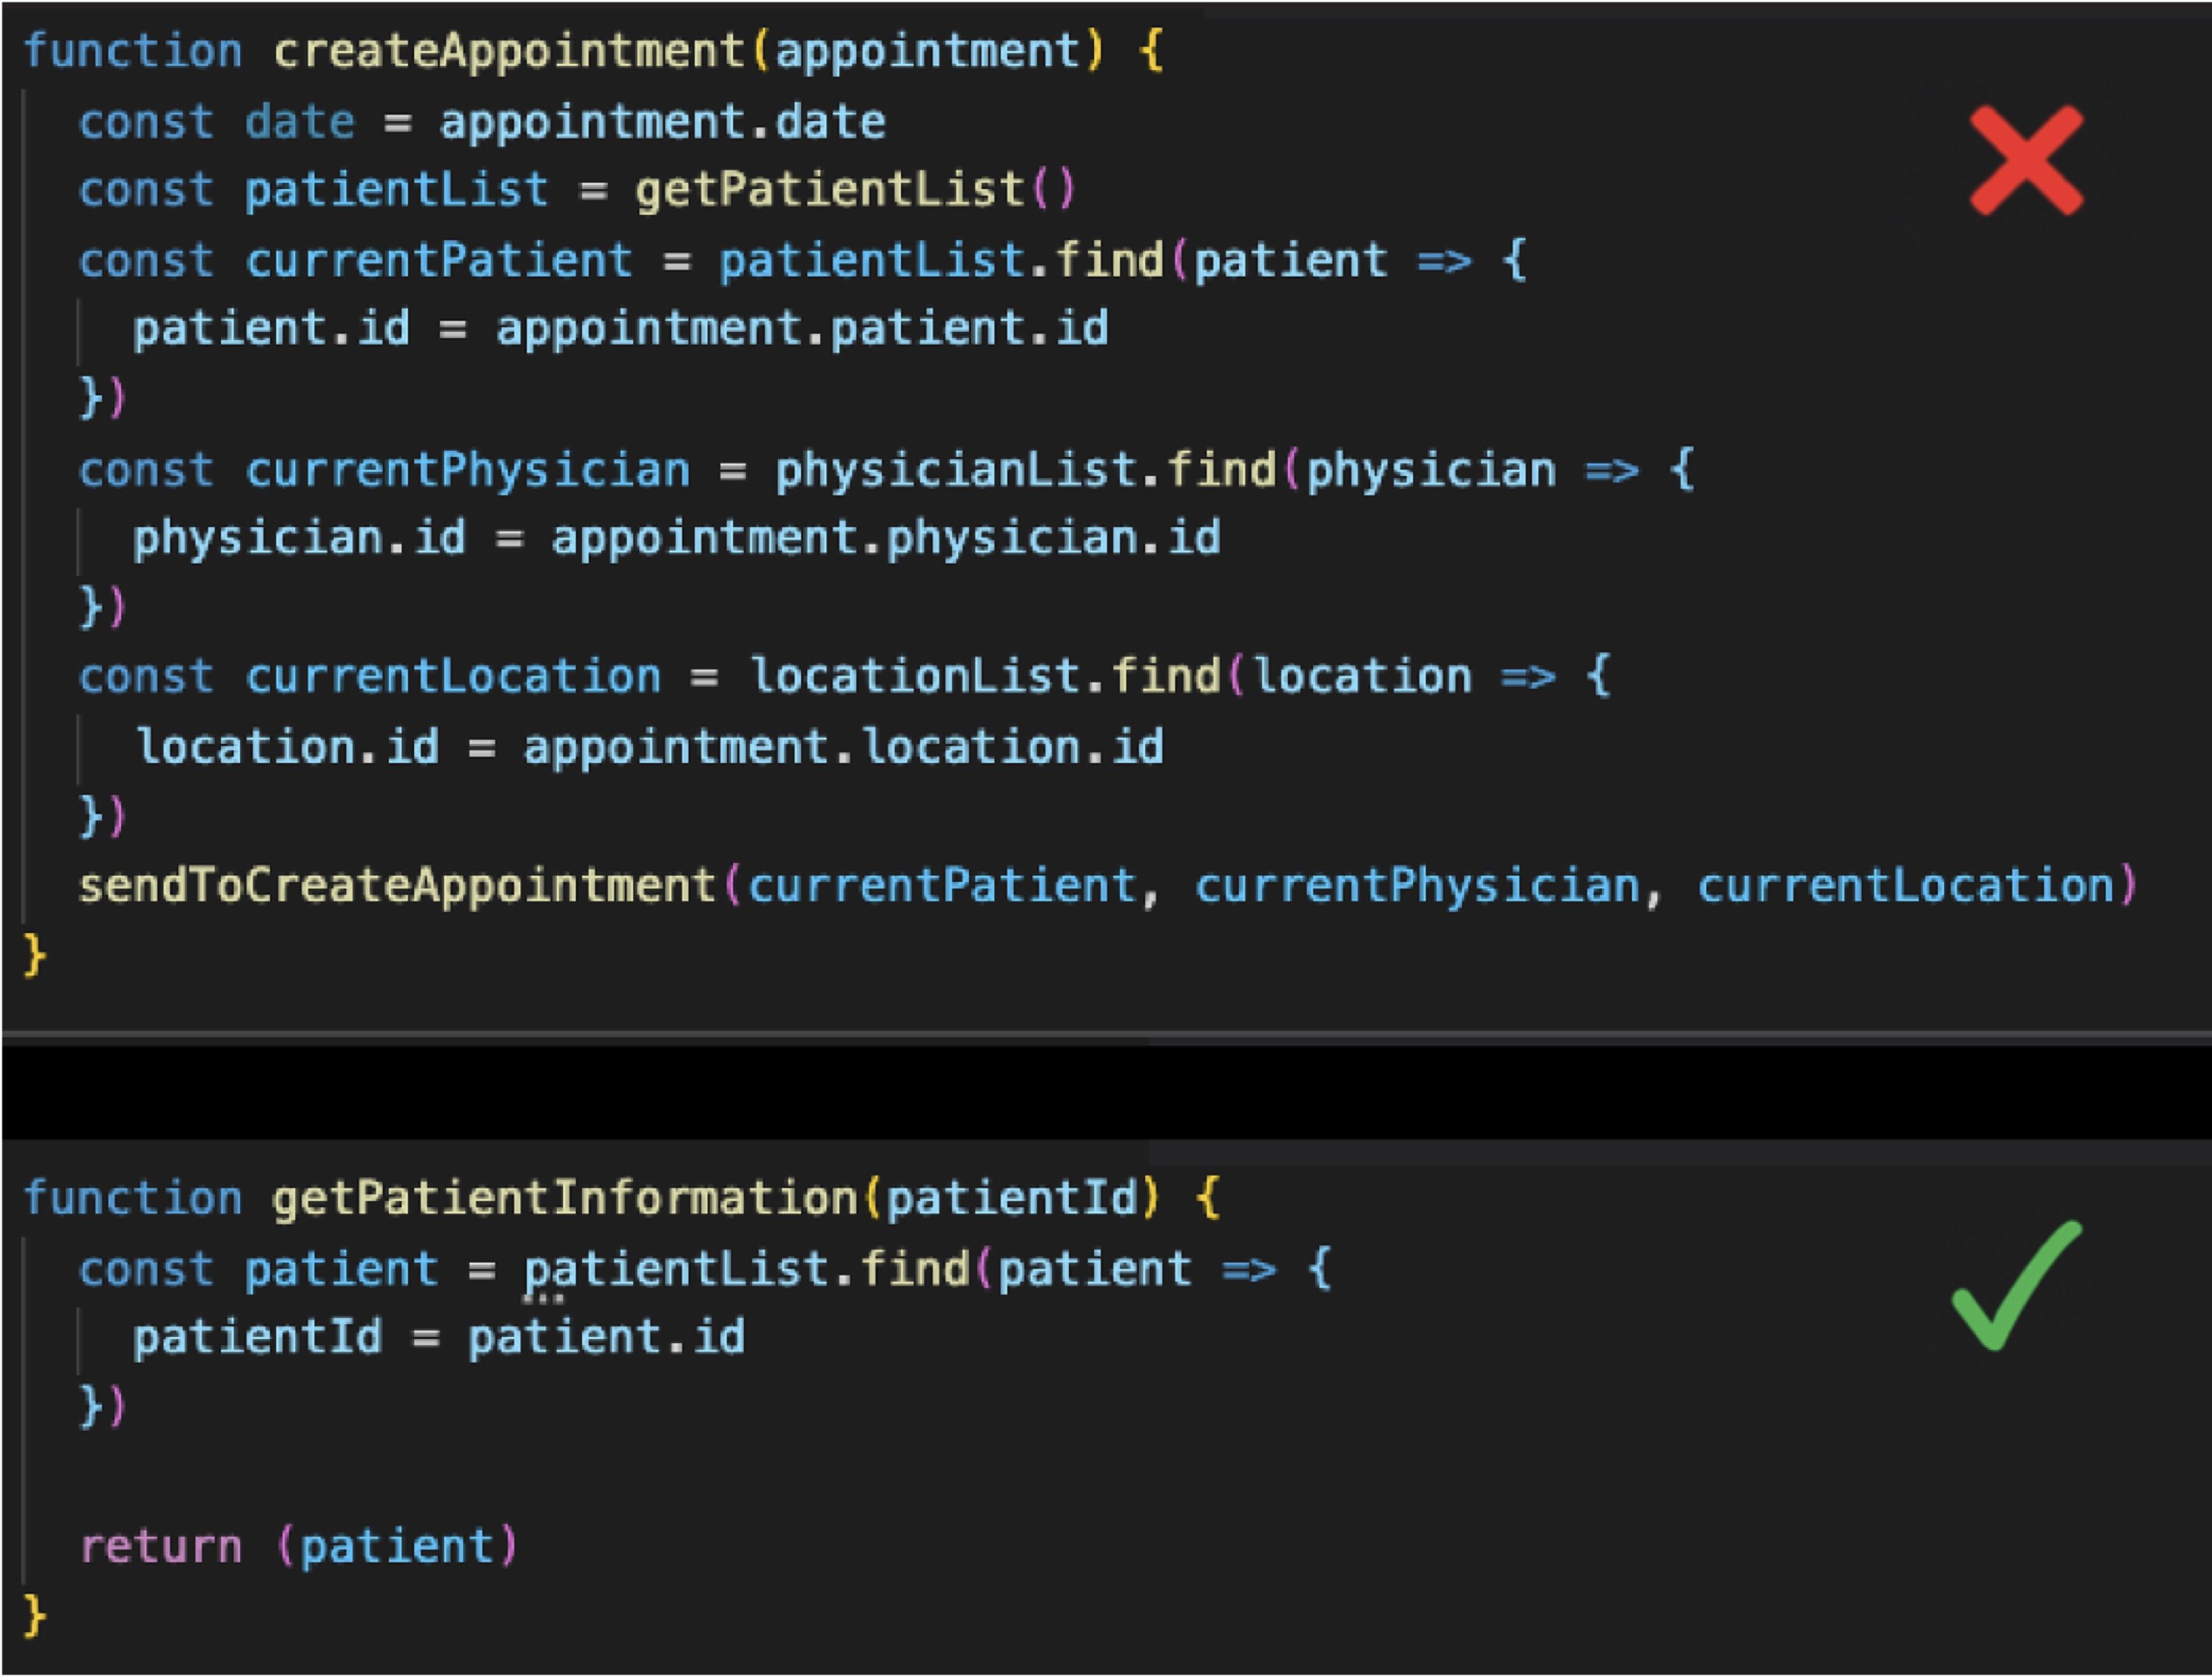Place cursor on currentPatient variable declaration
Screen dimensions: 2212x1677
[x=439, y=260]
